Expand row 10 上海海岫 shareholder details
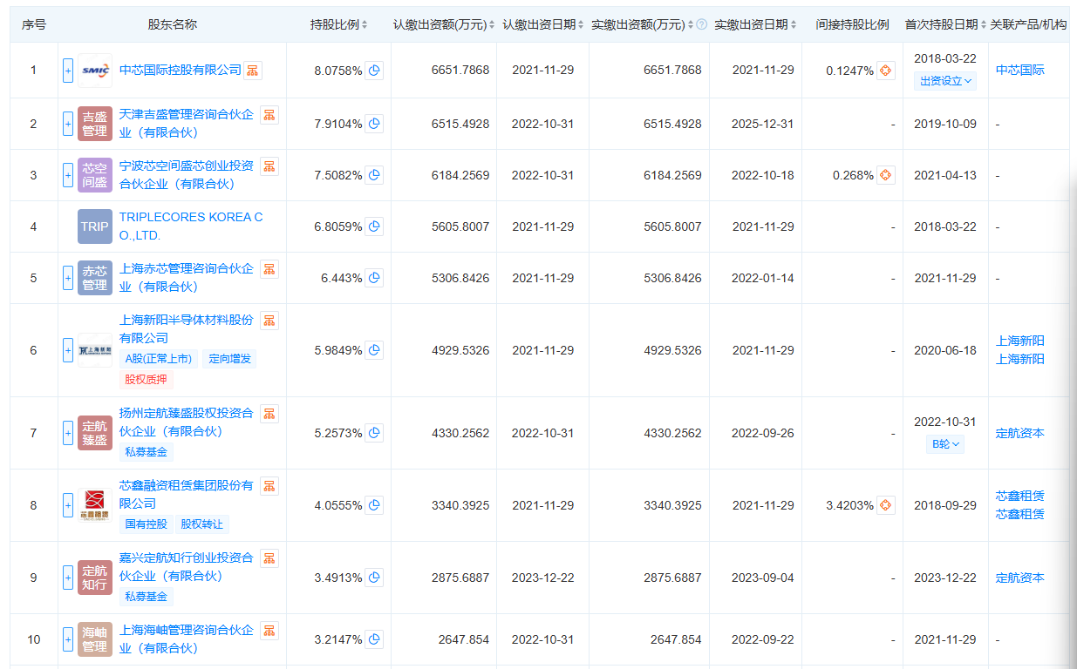The image size is (1077, 669). pos(68,639)
